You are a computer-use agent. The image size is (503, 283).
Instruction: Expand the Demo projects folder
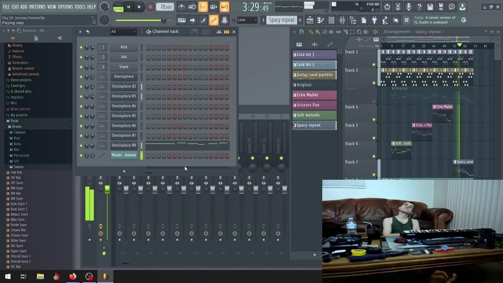tap(21, 80)
